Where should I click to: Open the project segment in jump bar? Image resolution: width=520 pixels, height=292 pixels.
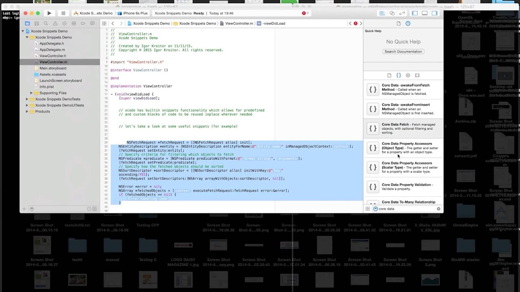149,24
